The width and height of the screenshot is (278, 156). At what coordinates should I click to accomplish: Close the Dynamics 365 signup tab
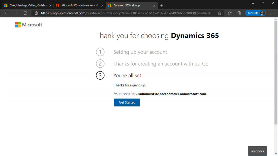[154, 5]
